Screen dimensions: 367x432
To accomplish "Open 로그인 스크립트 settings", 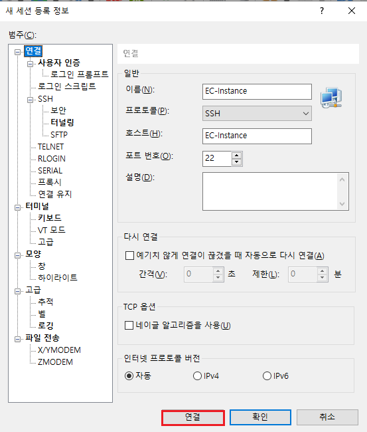I will [x=67, y=86].
